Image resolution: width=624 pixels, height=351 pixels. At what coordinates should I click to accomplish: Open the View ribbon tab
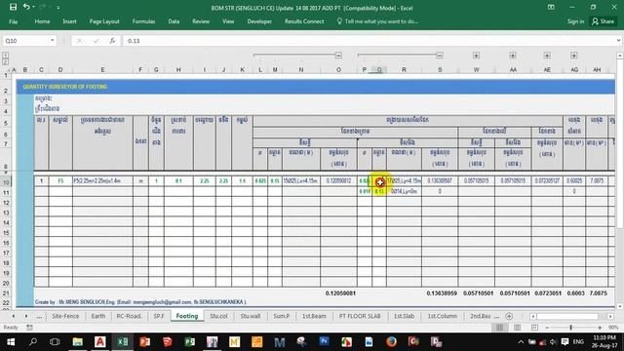(228, 21)
